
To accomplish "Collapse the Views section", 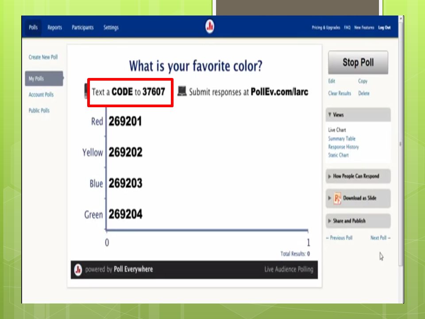I will coord(358,115).
